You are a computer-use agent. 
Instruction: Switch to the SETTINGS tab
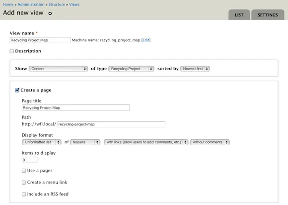coord(268,15)
